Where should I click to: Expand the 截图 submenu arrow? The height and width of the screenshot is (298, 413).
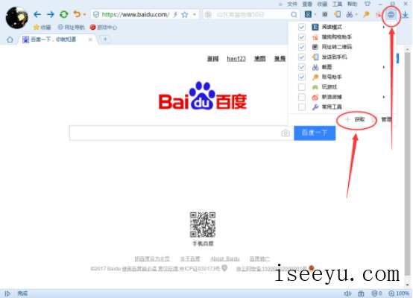[384, 67]
